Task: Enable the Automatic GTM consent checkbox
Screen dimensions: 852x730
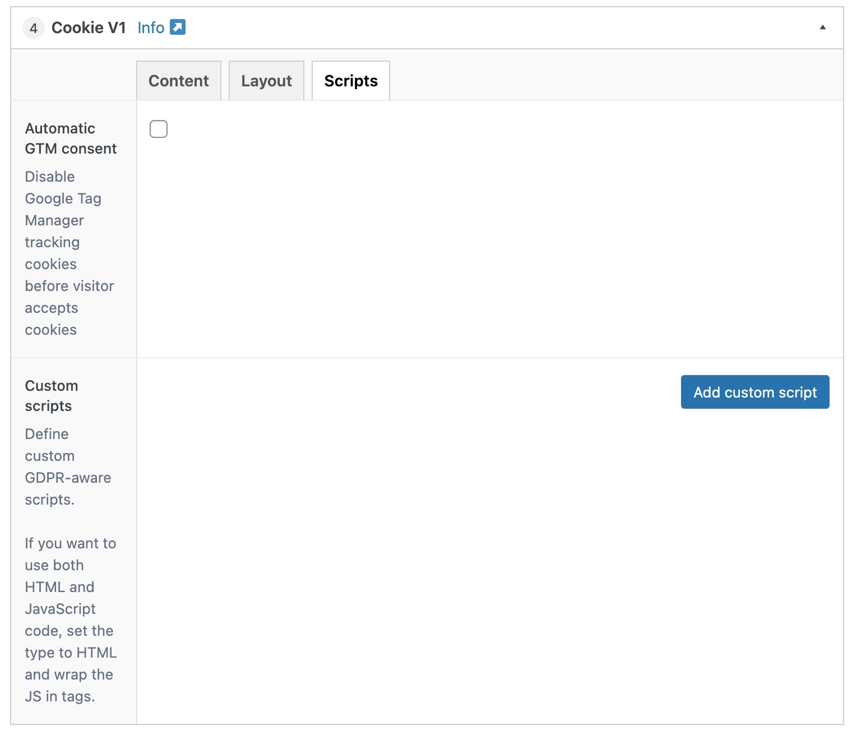Action: [x=159, y=129]
